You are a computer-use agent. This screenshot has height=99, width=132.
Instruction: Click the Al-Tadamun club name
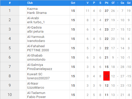[36, 93]
